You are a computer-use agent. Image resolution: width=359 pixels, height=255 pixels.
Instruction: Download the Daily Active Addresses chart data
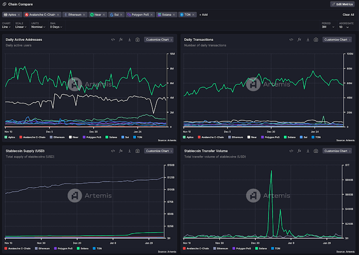pyautogui.click(x=129, y=39)
